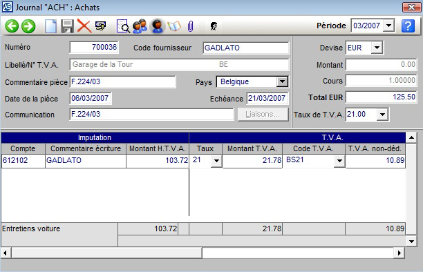Click the disabled Liaisons... button
The image size is (423, 272).
[263, 115]
